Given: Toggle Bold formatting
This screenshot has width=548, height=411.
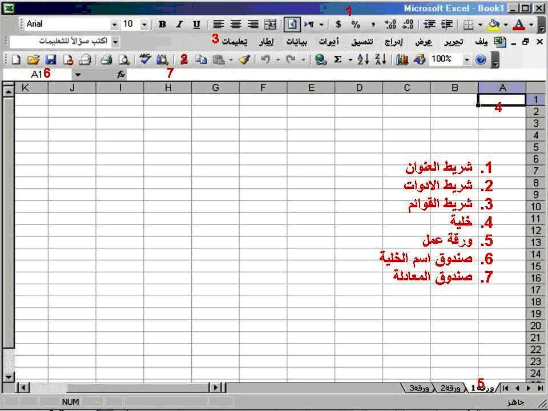Looking at the screenshot, I should [x=163, y=25].
